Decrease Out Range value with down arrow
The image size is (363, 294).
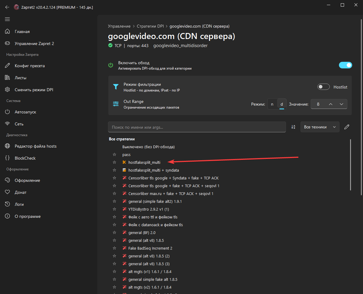point(341,104)
